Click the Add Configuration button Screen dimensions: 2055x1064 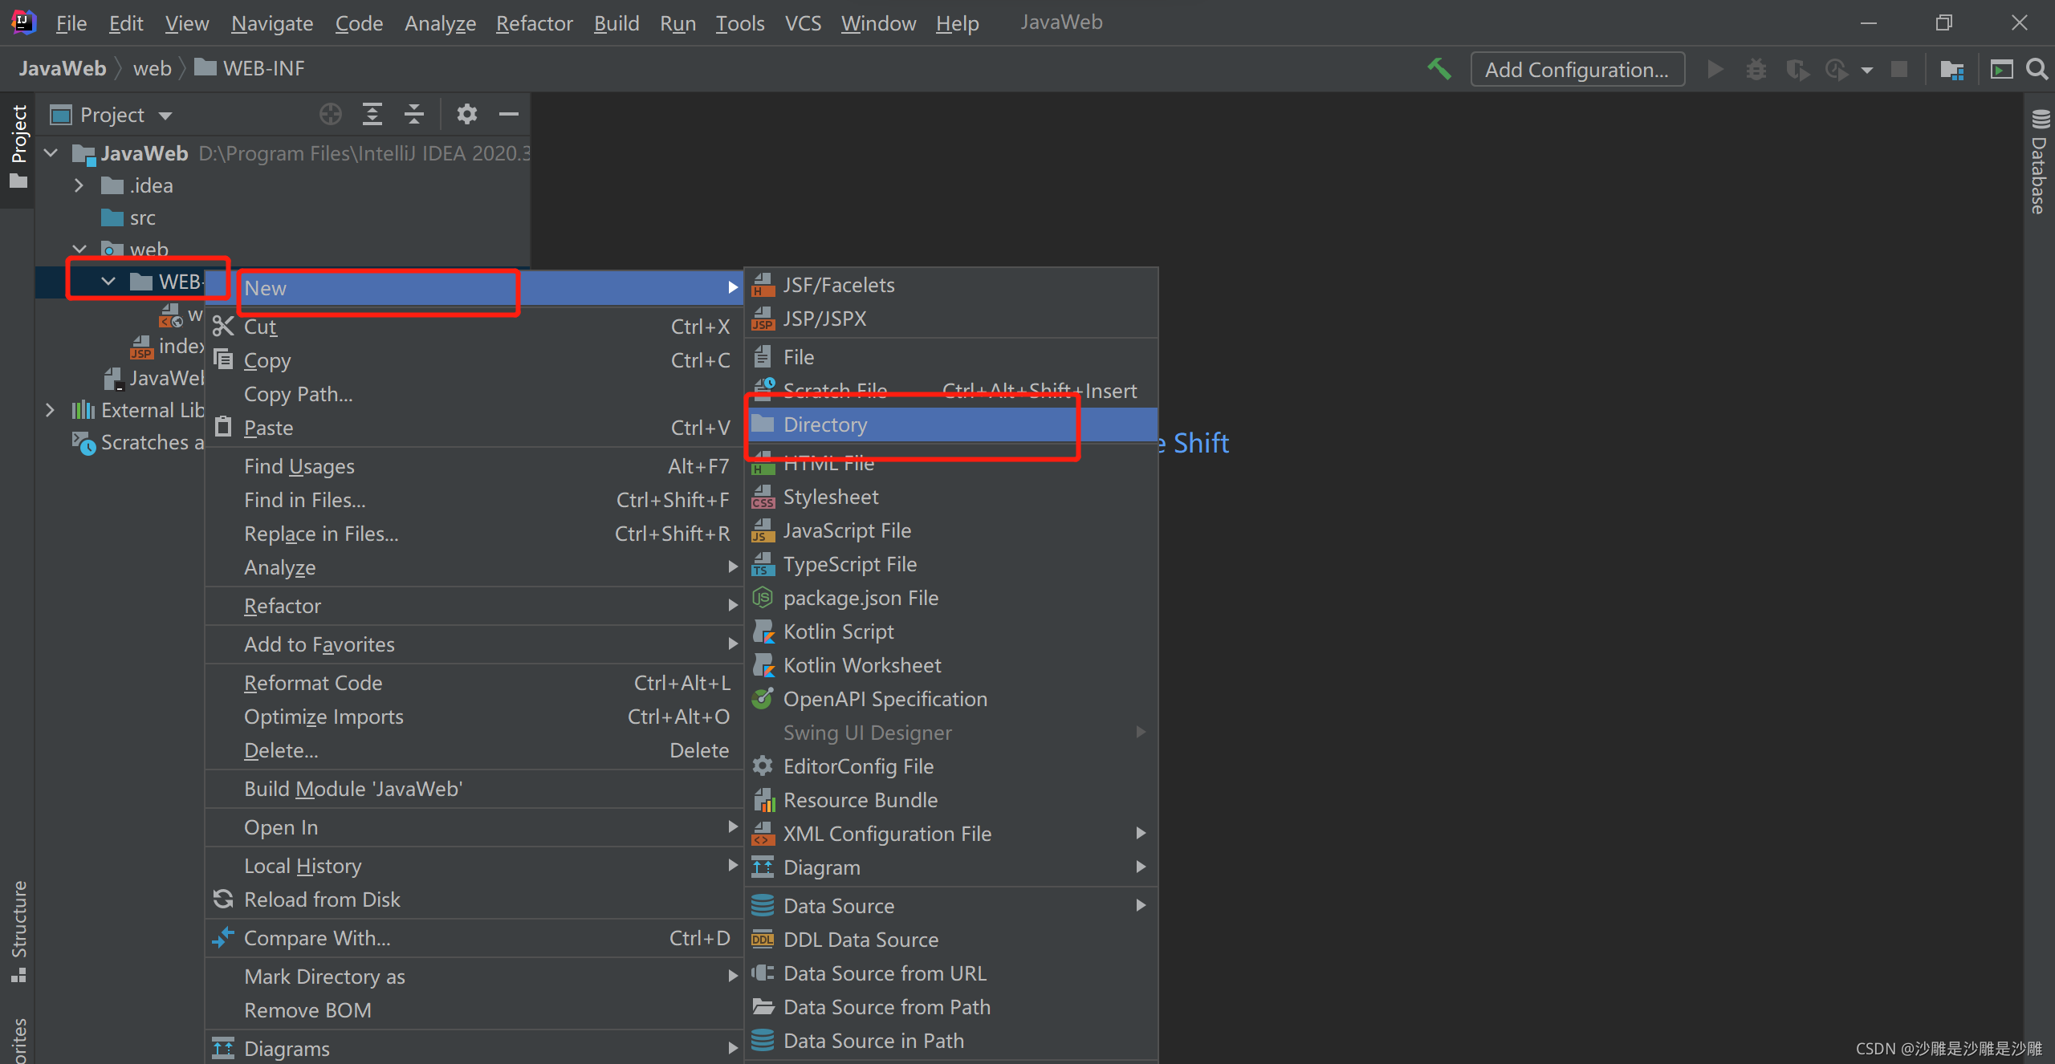click(1576, 69)
